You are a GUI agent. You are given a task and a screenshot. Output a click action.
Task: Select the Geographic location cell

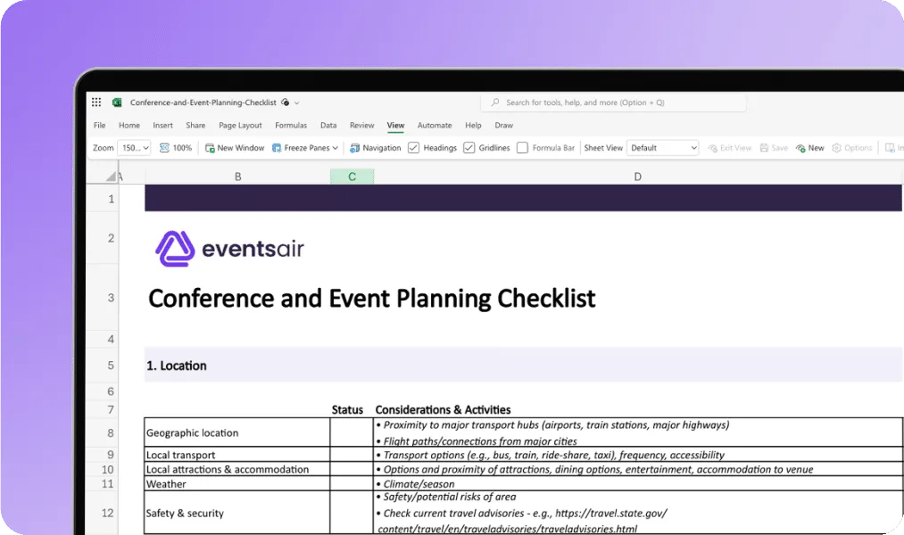coord(237,432)
